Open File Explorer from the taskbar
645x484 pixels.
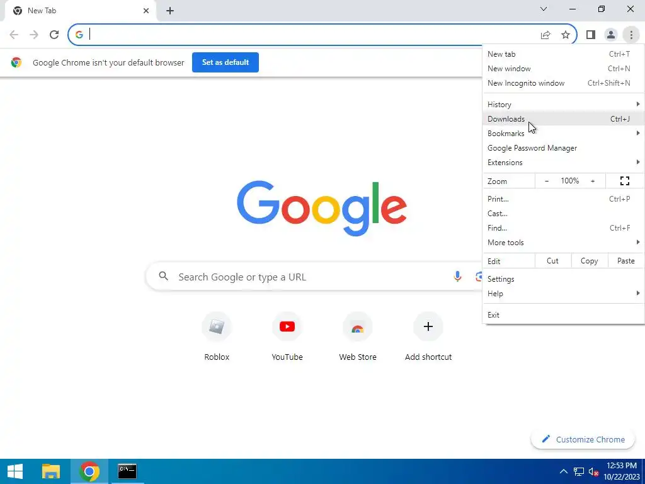click(x=51, y=471)
